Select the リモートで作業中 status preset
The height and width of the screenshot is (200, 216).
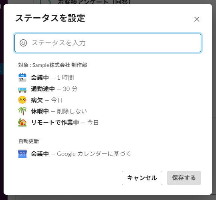(59, 123)
